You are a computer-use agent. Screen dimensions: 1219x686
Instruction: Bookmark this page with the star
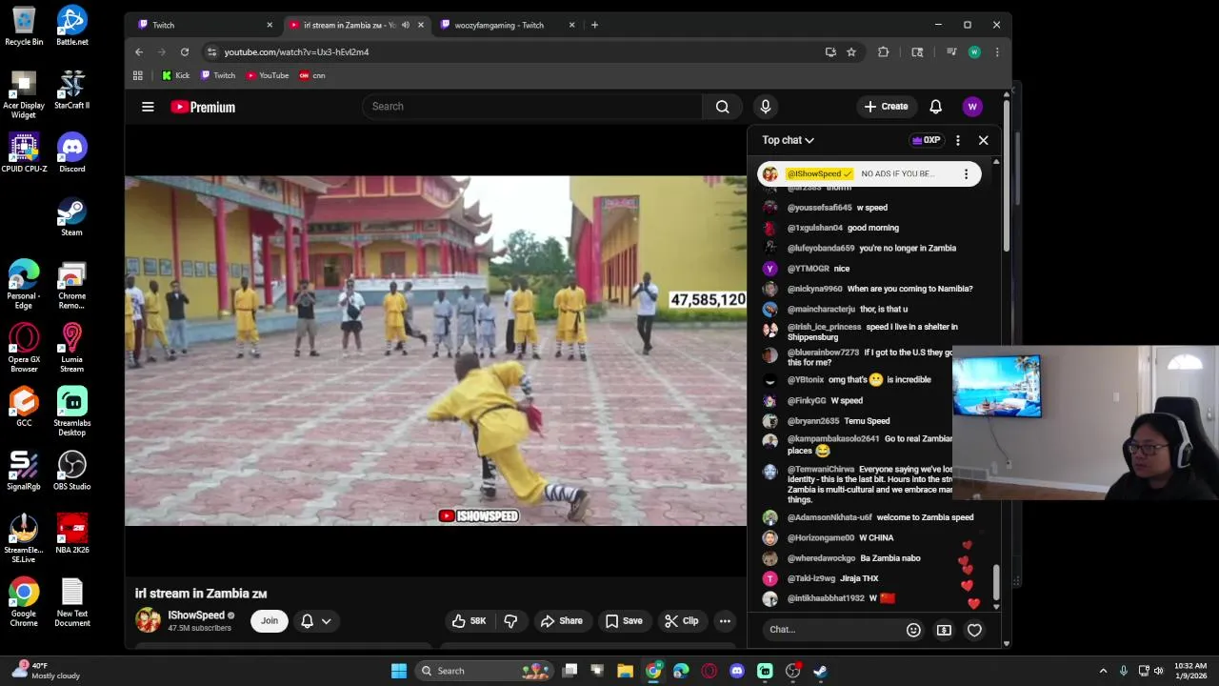tap(851, 51)
